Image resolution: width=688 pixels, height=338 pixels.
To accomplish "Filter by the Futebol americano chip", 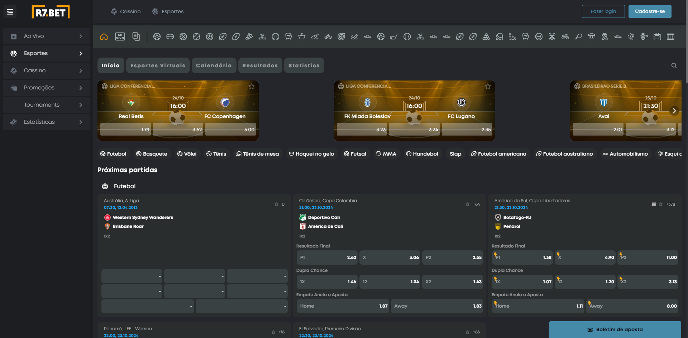I will point(498,154).
